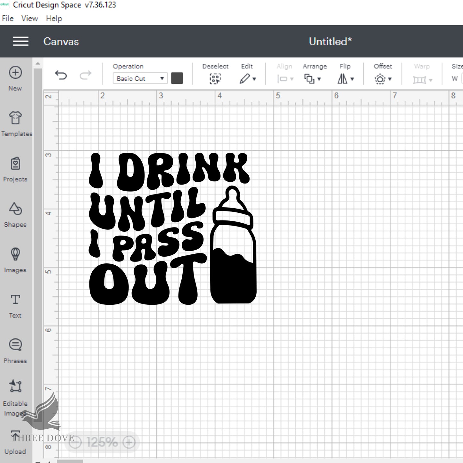Open the View menu
The image size is (463, 463).
click(x=29, y=19)
